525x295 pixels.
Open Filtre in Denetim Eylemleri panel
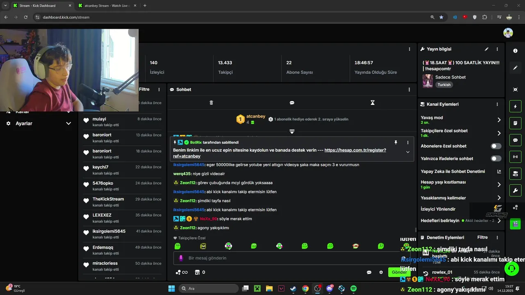point(482,237)
